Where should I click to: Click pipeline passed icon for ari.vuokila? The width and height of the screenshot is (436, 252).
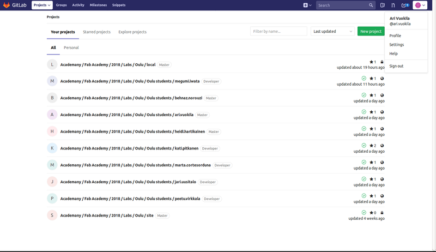pos(364,112)
